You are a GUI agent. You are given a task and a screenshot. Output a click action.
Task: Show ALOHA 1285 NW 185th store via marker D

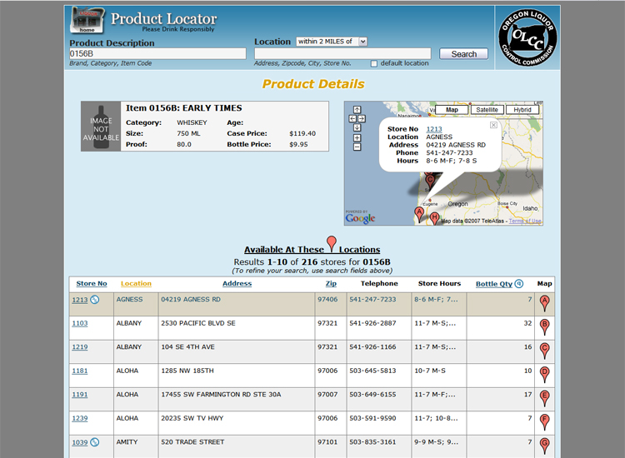coord(544,375)
